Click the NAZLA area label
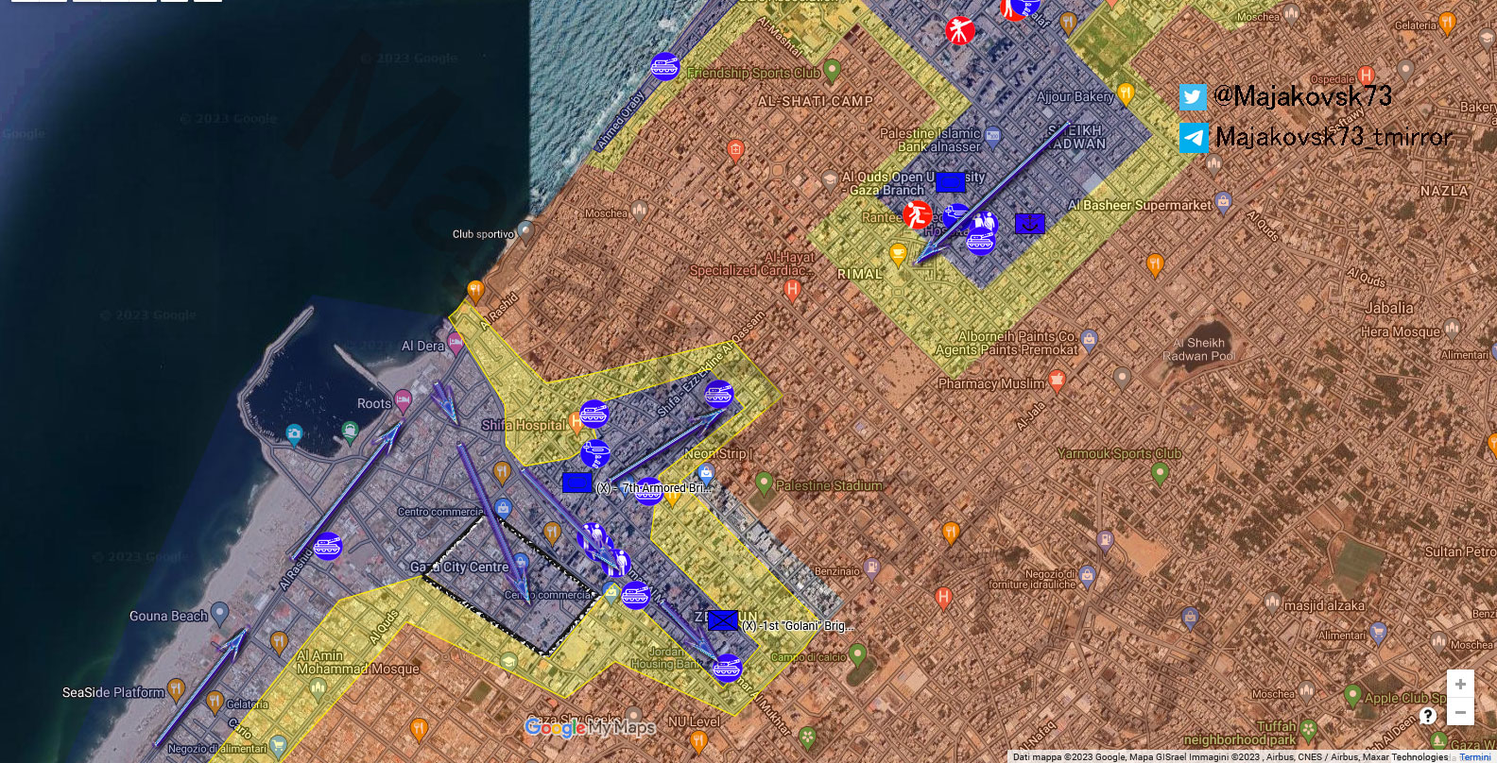The height and width of the screenshot is (763, 1497). [x=1444, y=191]
